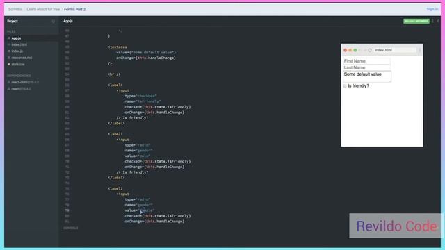Click the green status button
This screenshot has width=445, height=250.
pos(416,22)
